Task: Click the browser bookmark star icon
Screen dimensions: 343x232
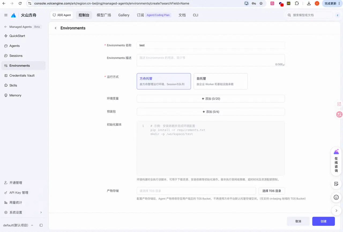Action: click(261, 3)
